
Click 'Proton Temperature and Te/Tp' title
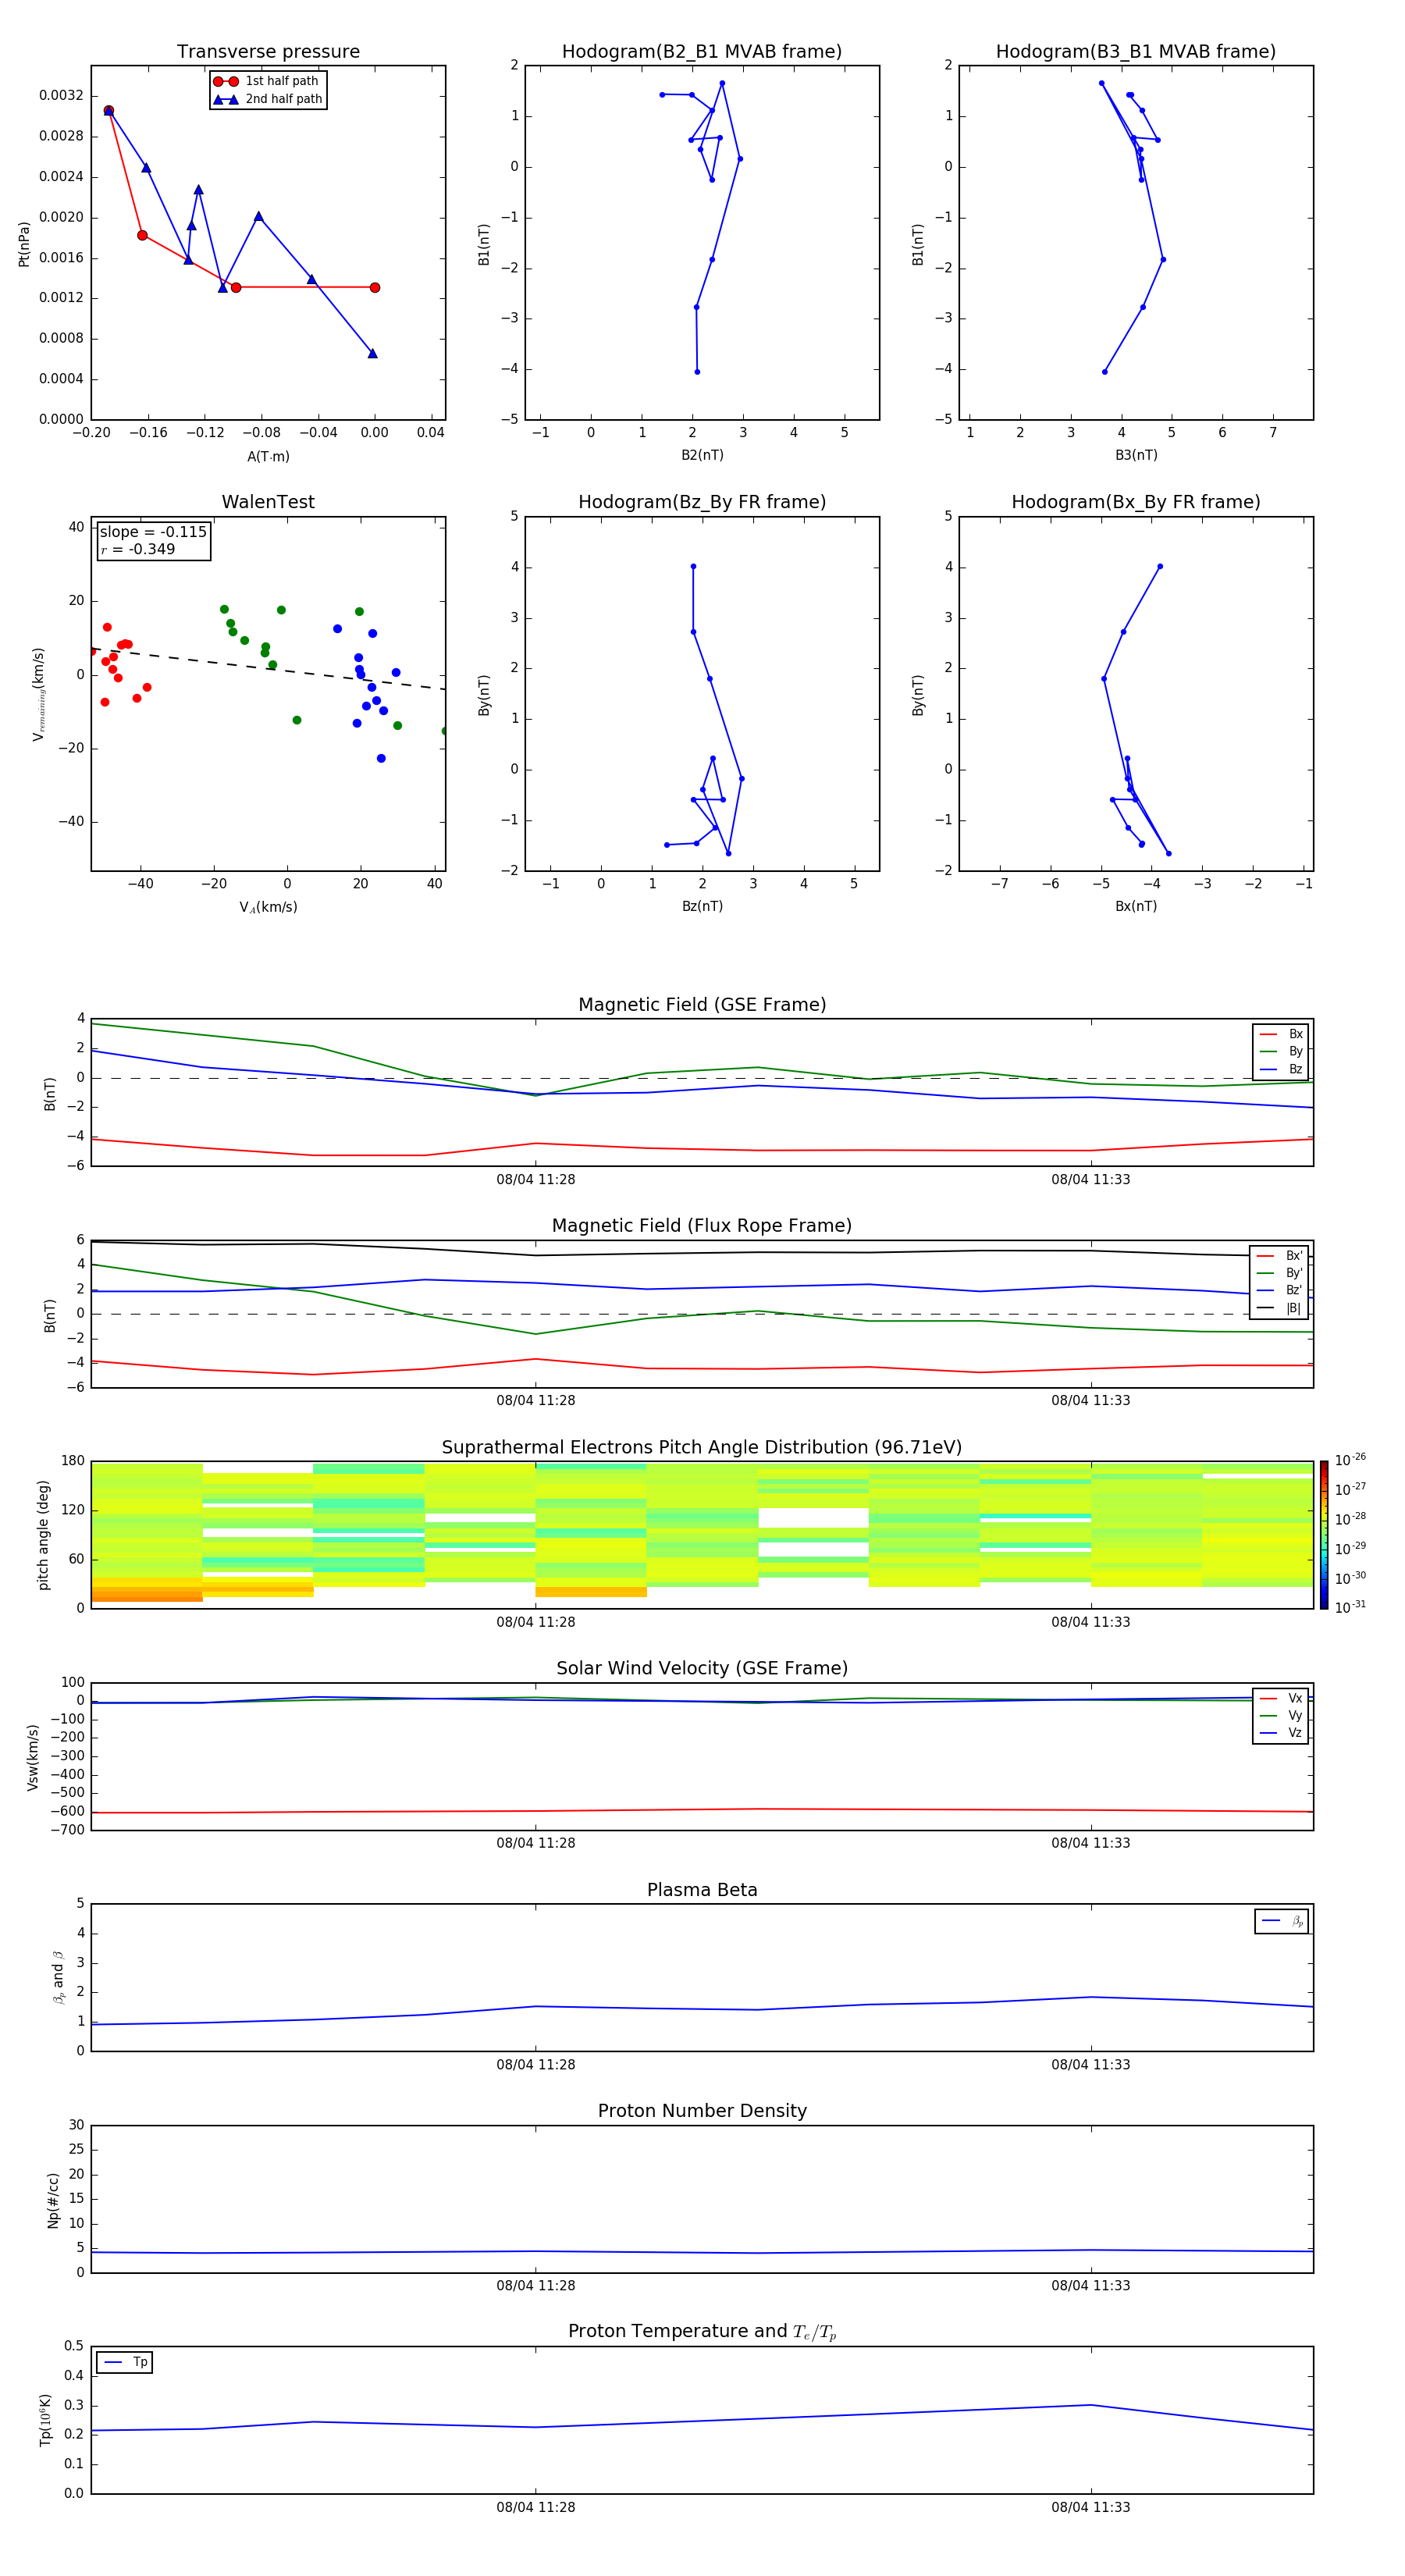pos(702,2331)
